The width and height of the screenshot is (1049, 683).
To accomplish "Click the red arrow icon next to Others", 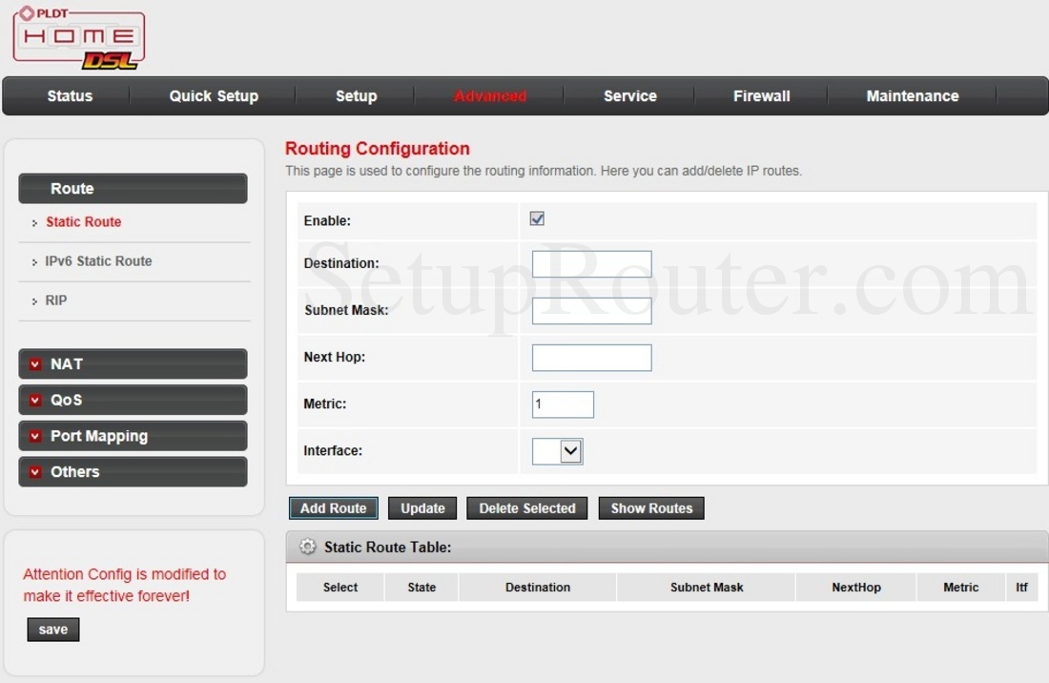I will 35,472.
